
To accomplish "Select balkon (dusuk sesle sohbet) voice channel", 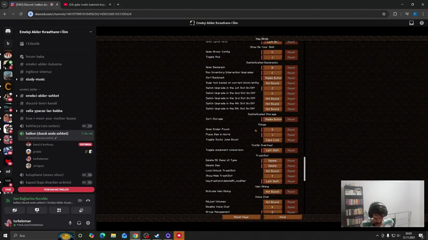I will [56, 135].
